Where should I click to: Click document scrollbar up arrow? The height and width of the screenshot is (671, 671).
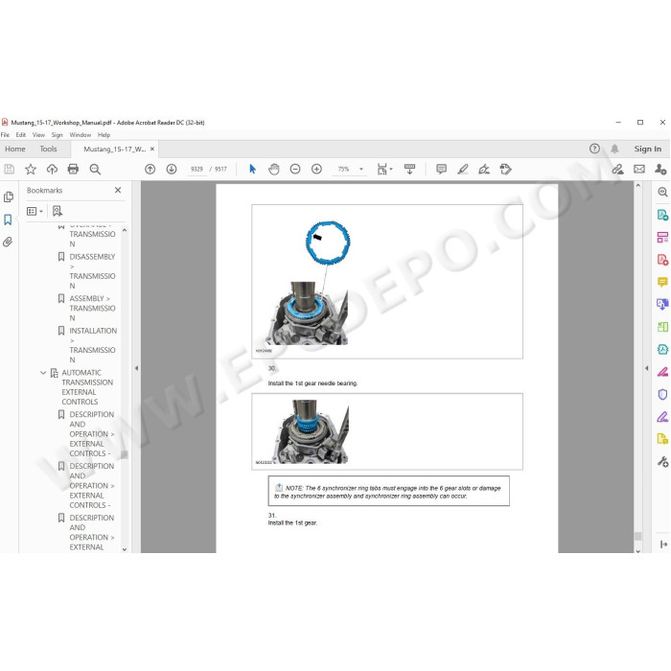(x=638, y=186)
